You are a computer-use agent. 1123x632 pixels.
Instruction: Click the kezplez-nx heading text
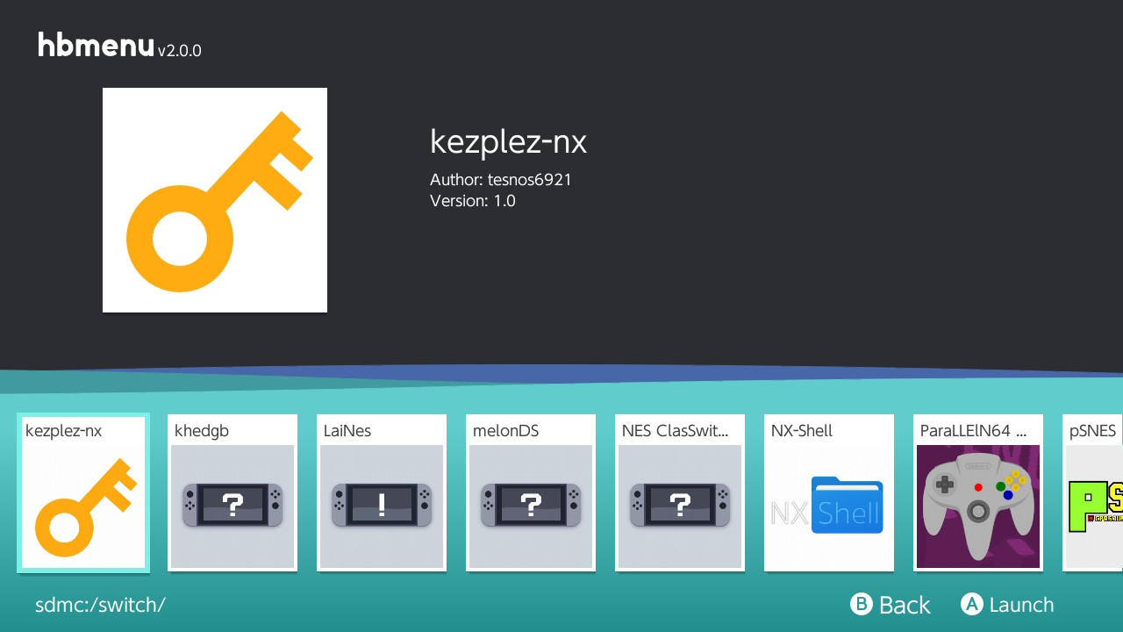(x=508, y=142)
